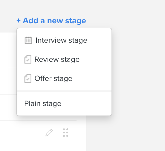Viewport: 165px width, 151px height.
Task: Click the document-check icon beside Offer stage
Action: 28,78
